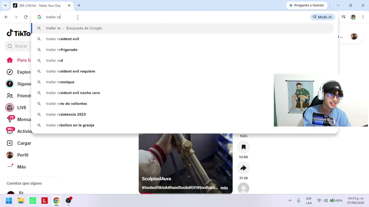Click the microphone icon in system tray

point(299,200)
